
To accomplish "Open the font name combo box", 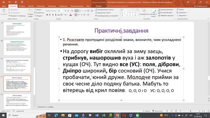I will point(52,11).
